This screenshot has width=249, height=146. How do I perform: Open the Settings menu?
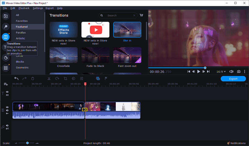tap(38, 8)
